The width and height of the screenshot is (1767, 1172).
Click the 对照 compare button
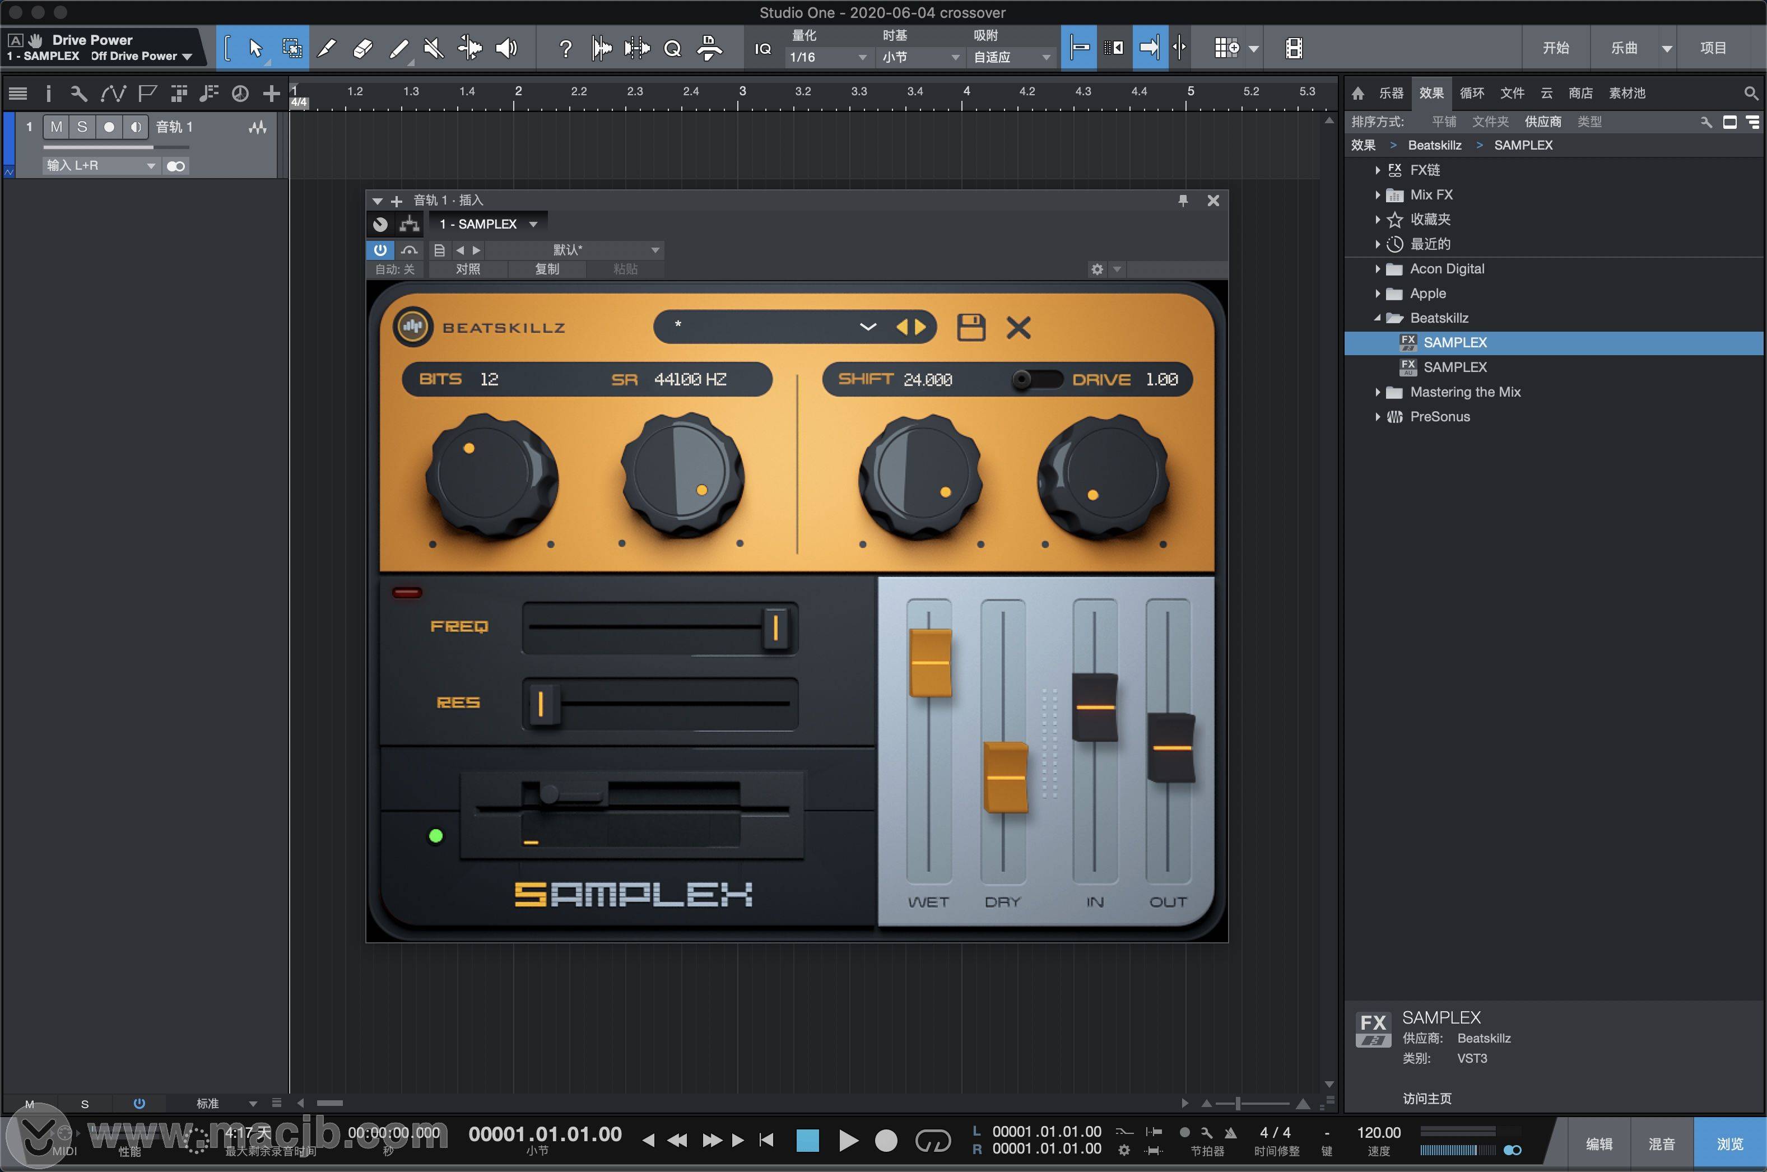tap(468, 269)
